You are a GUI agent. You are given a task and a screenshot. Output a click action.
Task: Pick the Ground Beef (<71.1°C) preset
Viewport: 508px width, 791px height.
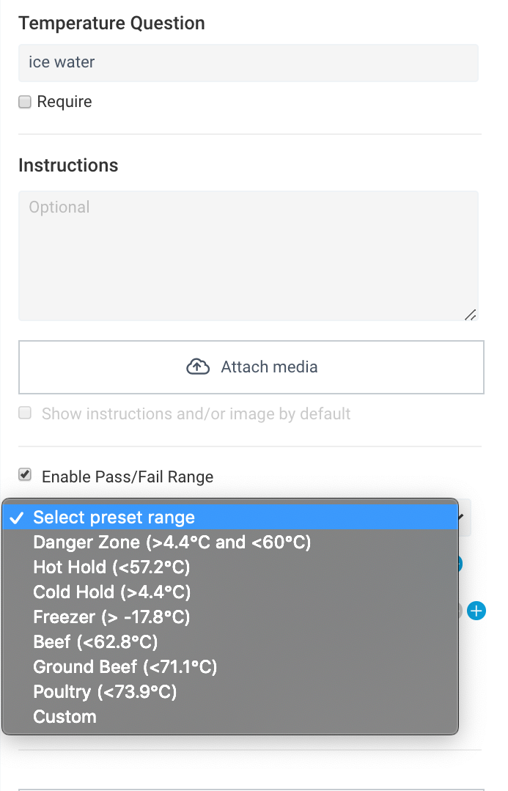tap(125, 666)
